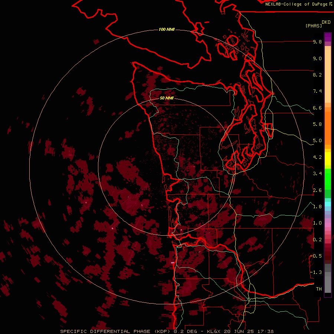Click the 20 JUN 25 date text

239,331
